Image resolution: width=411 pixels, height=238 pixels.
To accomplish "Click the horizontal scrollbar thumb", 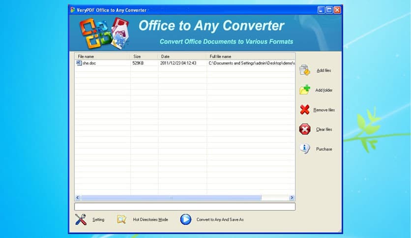I will (x=171, y=198).
